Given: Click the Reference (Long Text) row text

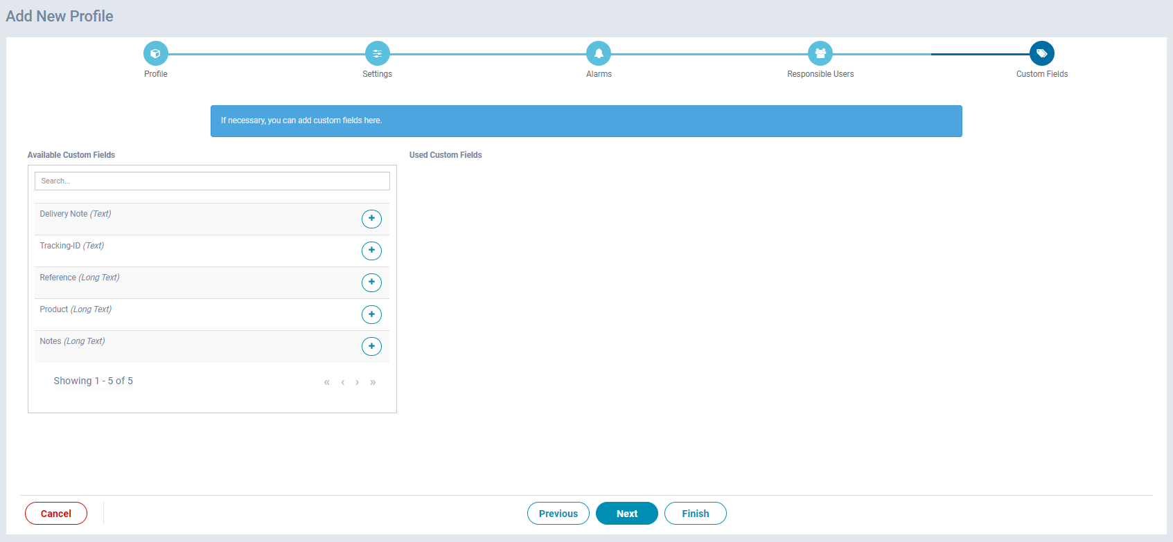Looking at the screenshot, I should [x=80, y=278].
